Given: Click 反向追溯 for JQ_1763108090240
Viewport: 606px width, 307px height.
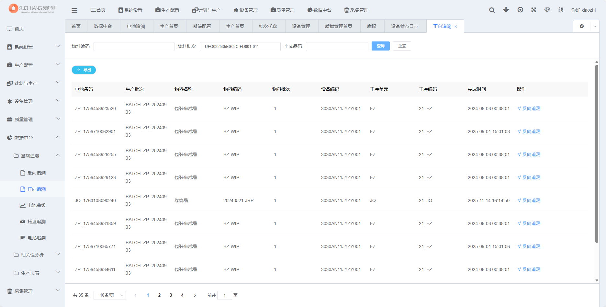Looking at the screenshot, I should click(529, 200).
